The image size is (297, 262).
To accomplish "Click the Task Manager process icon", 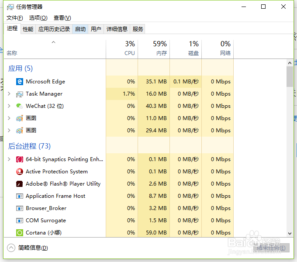I will pyautogui.click(x=20, y=94).
